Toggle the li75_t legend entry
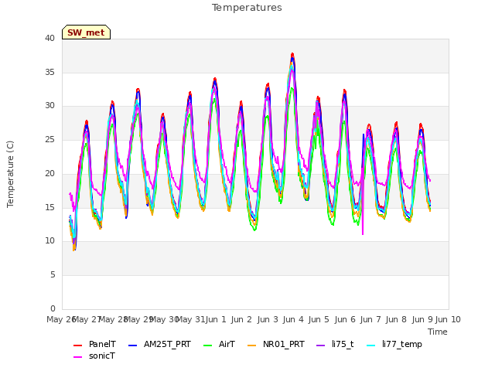Screen dimensions: 495x371 point(335,344)
